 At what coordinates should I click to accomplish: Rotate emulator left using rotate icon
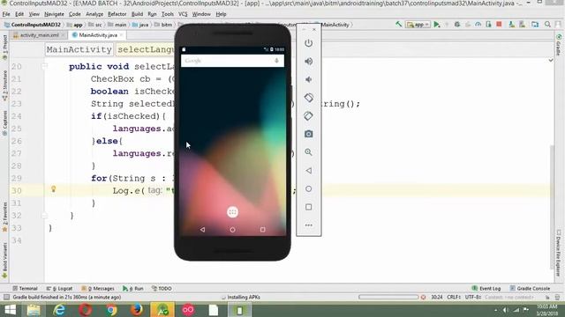[308, 98]
